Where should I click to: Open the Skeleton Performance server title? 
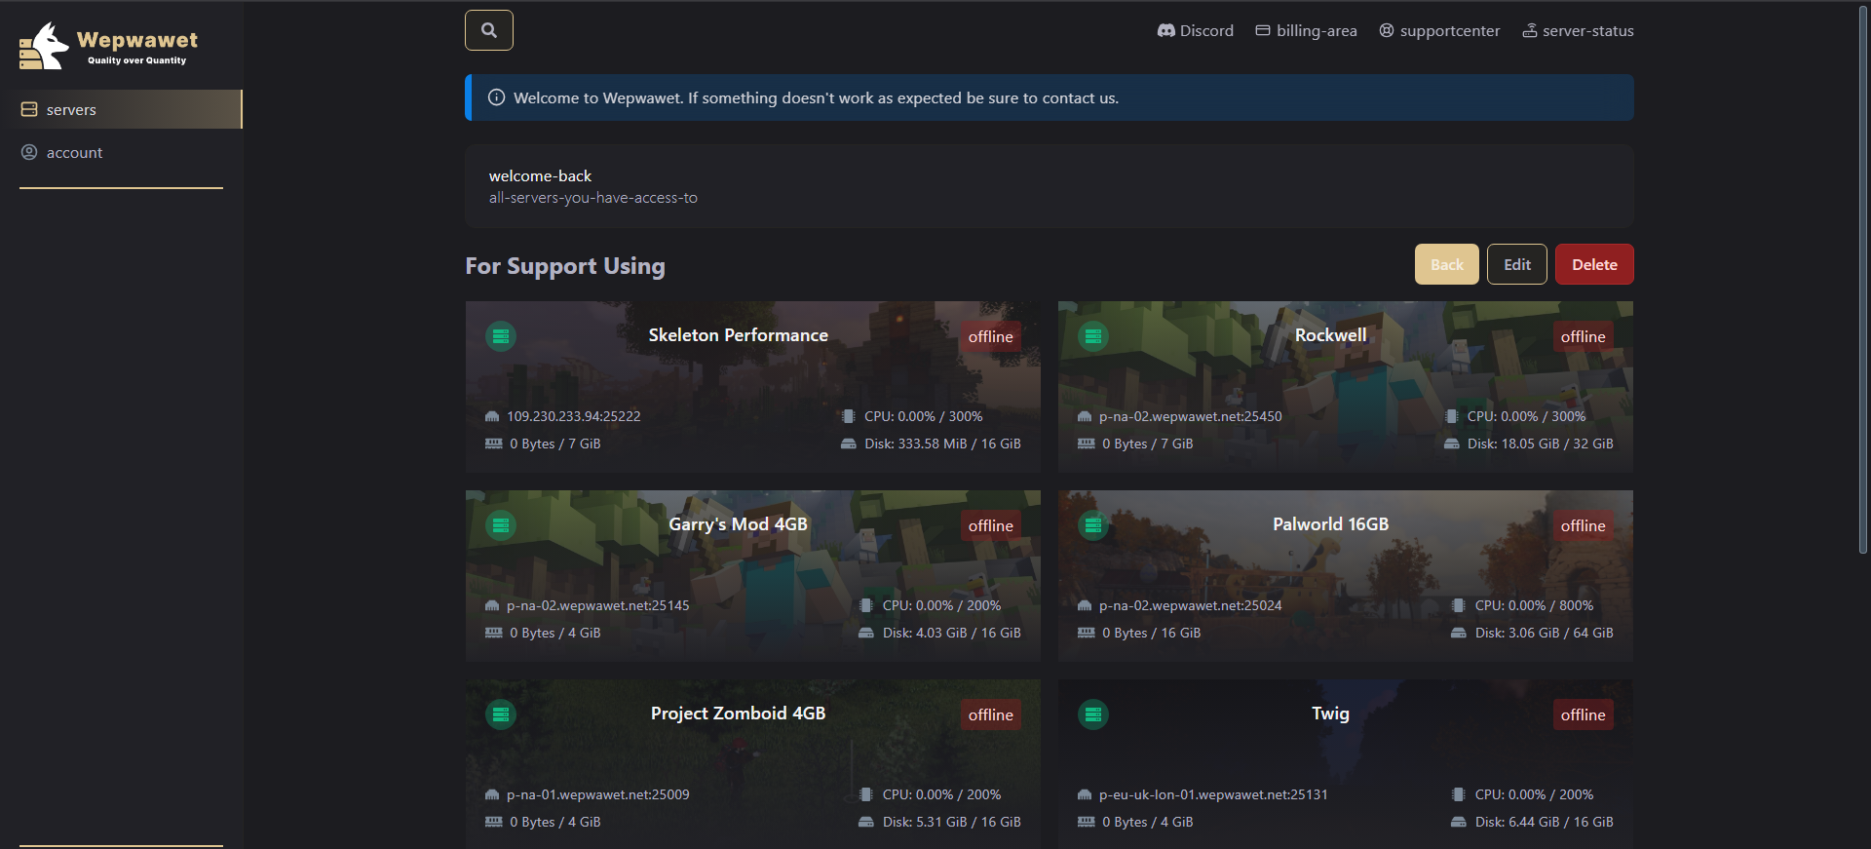point(739,334)
